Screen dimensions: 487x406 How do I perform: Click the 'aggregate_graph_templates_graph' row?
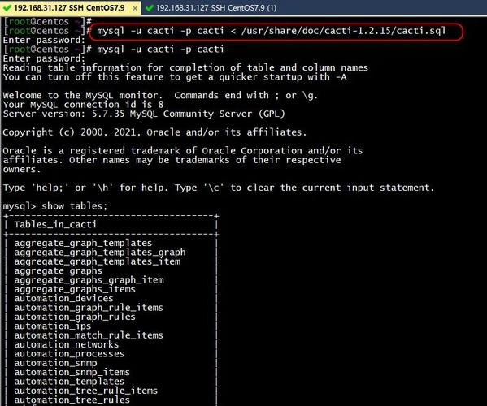(100, 253)
